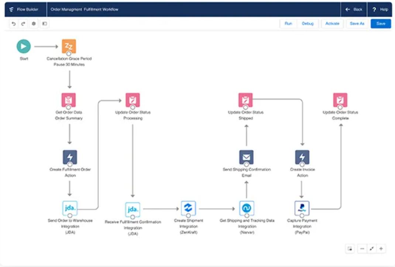
Task: Zoom out with the minus button
Action: tap(362, 249)
